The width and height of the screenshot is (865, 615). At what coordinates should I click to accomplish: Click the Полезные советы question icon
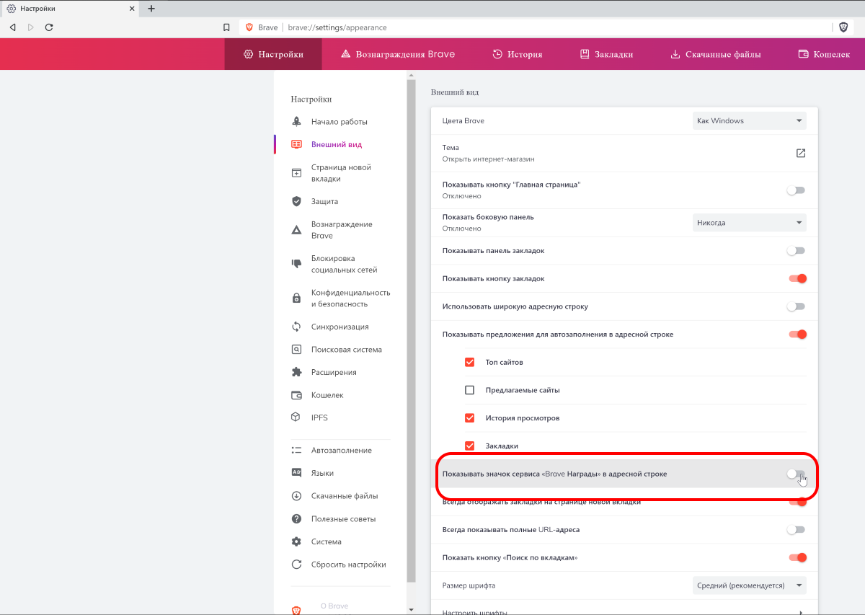[296, 519]
